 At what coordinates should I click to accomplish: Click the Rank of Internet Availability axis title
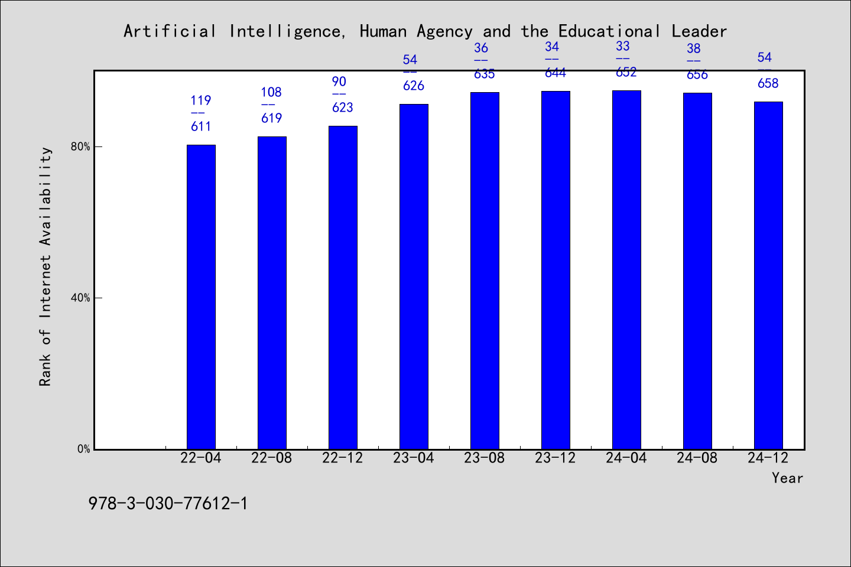pos(46,266)
